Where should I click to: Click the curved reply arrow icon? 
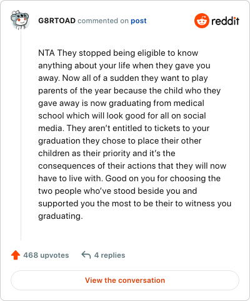click(86, 255)
